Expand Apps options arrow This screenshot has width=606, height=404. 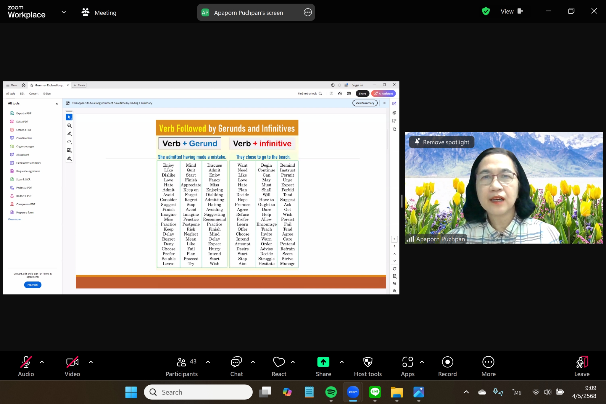tap(422, 362)
